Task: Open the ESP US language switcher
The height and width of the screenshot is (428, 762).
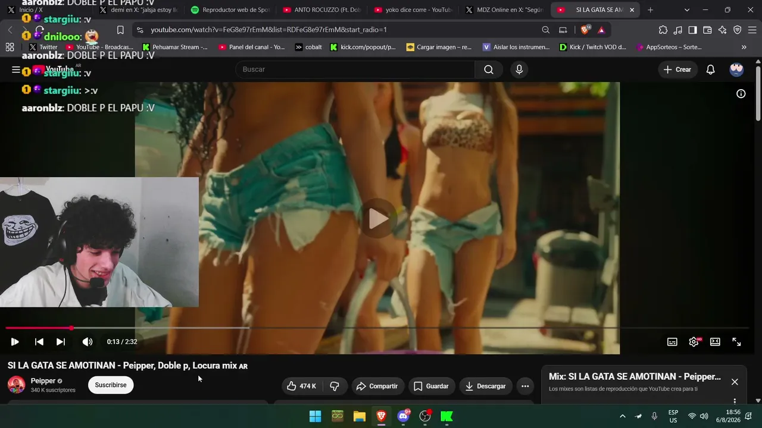Action: coord(673,416)
